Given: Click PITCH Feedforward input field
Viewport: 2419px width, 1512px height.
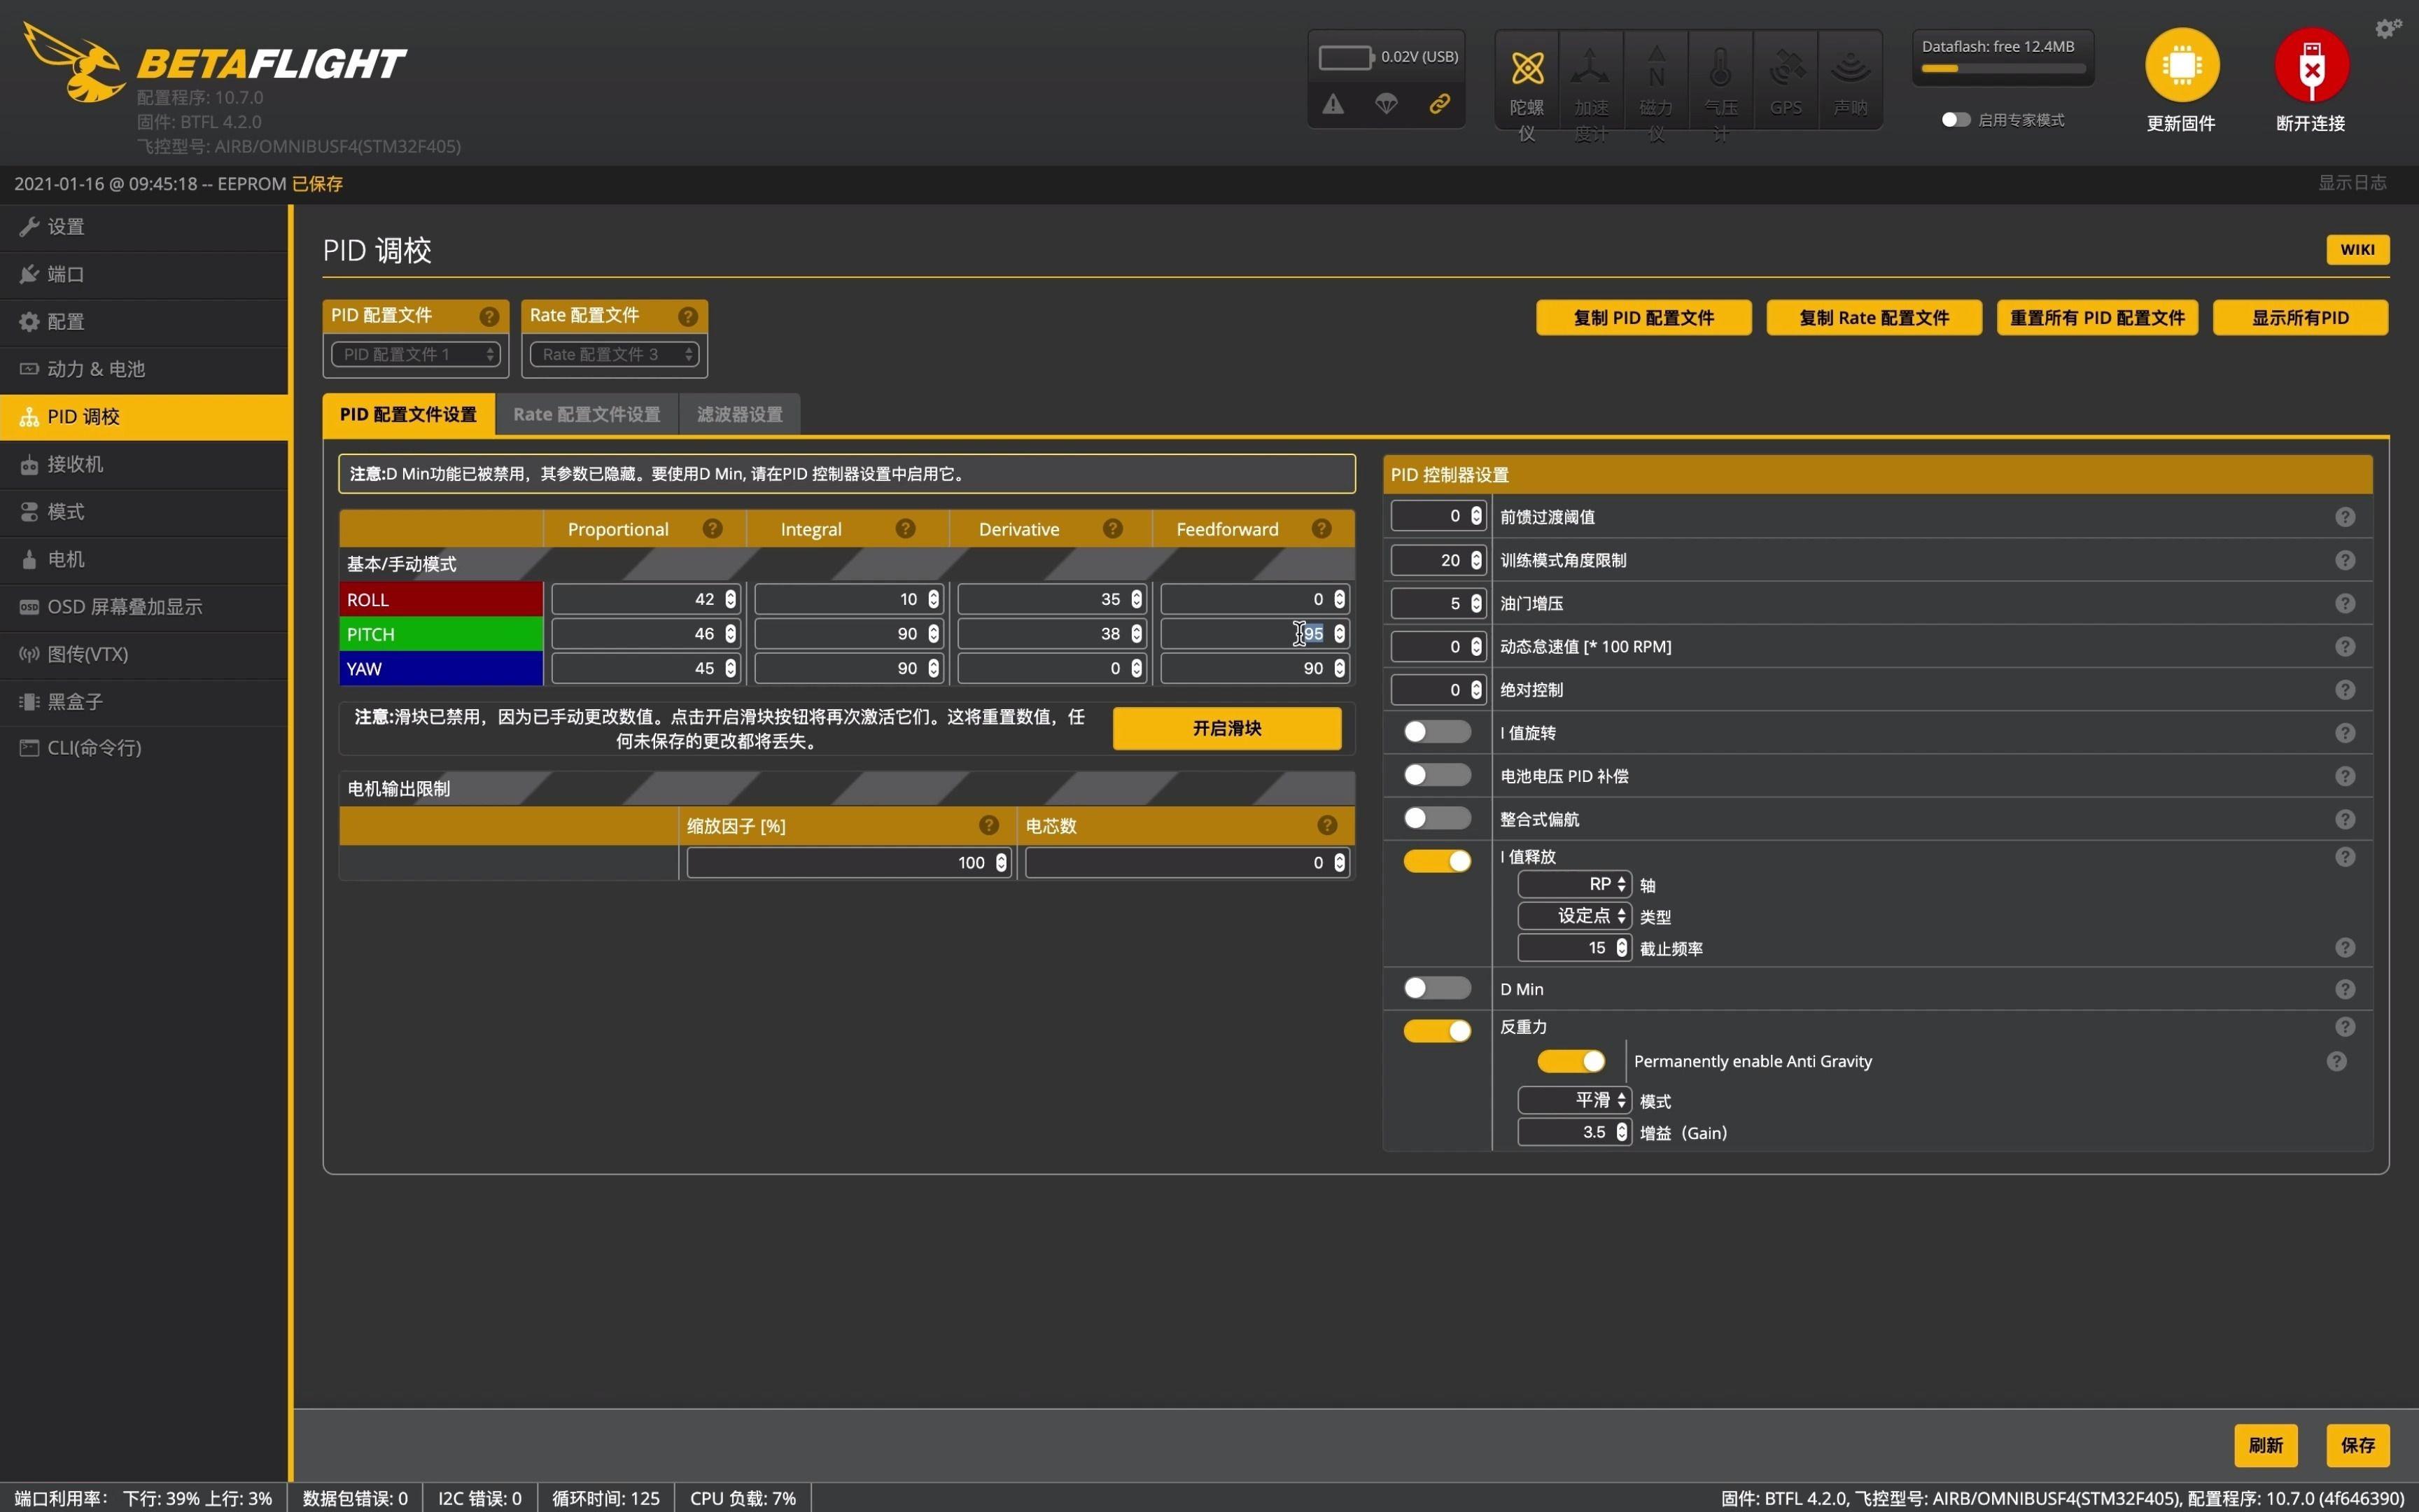Looking at the screenshot, I should click(x=1254, y=633).
